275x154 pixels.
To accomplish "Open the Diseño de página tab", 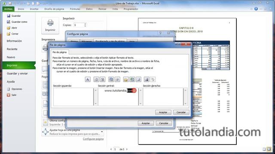I will (54, 9).
